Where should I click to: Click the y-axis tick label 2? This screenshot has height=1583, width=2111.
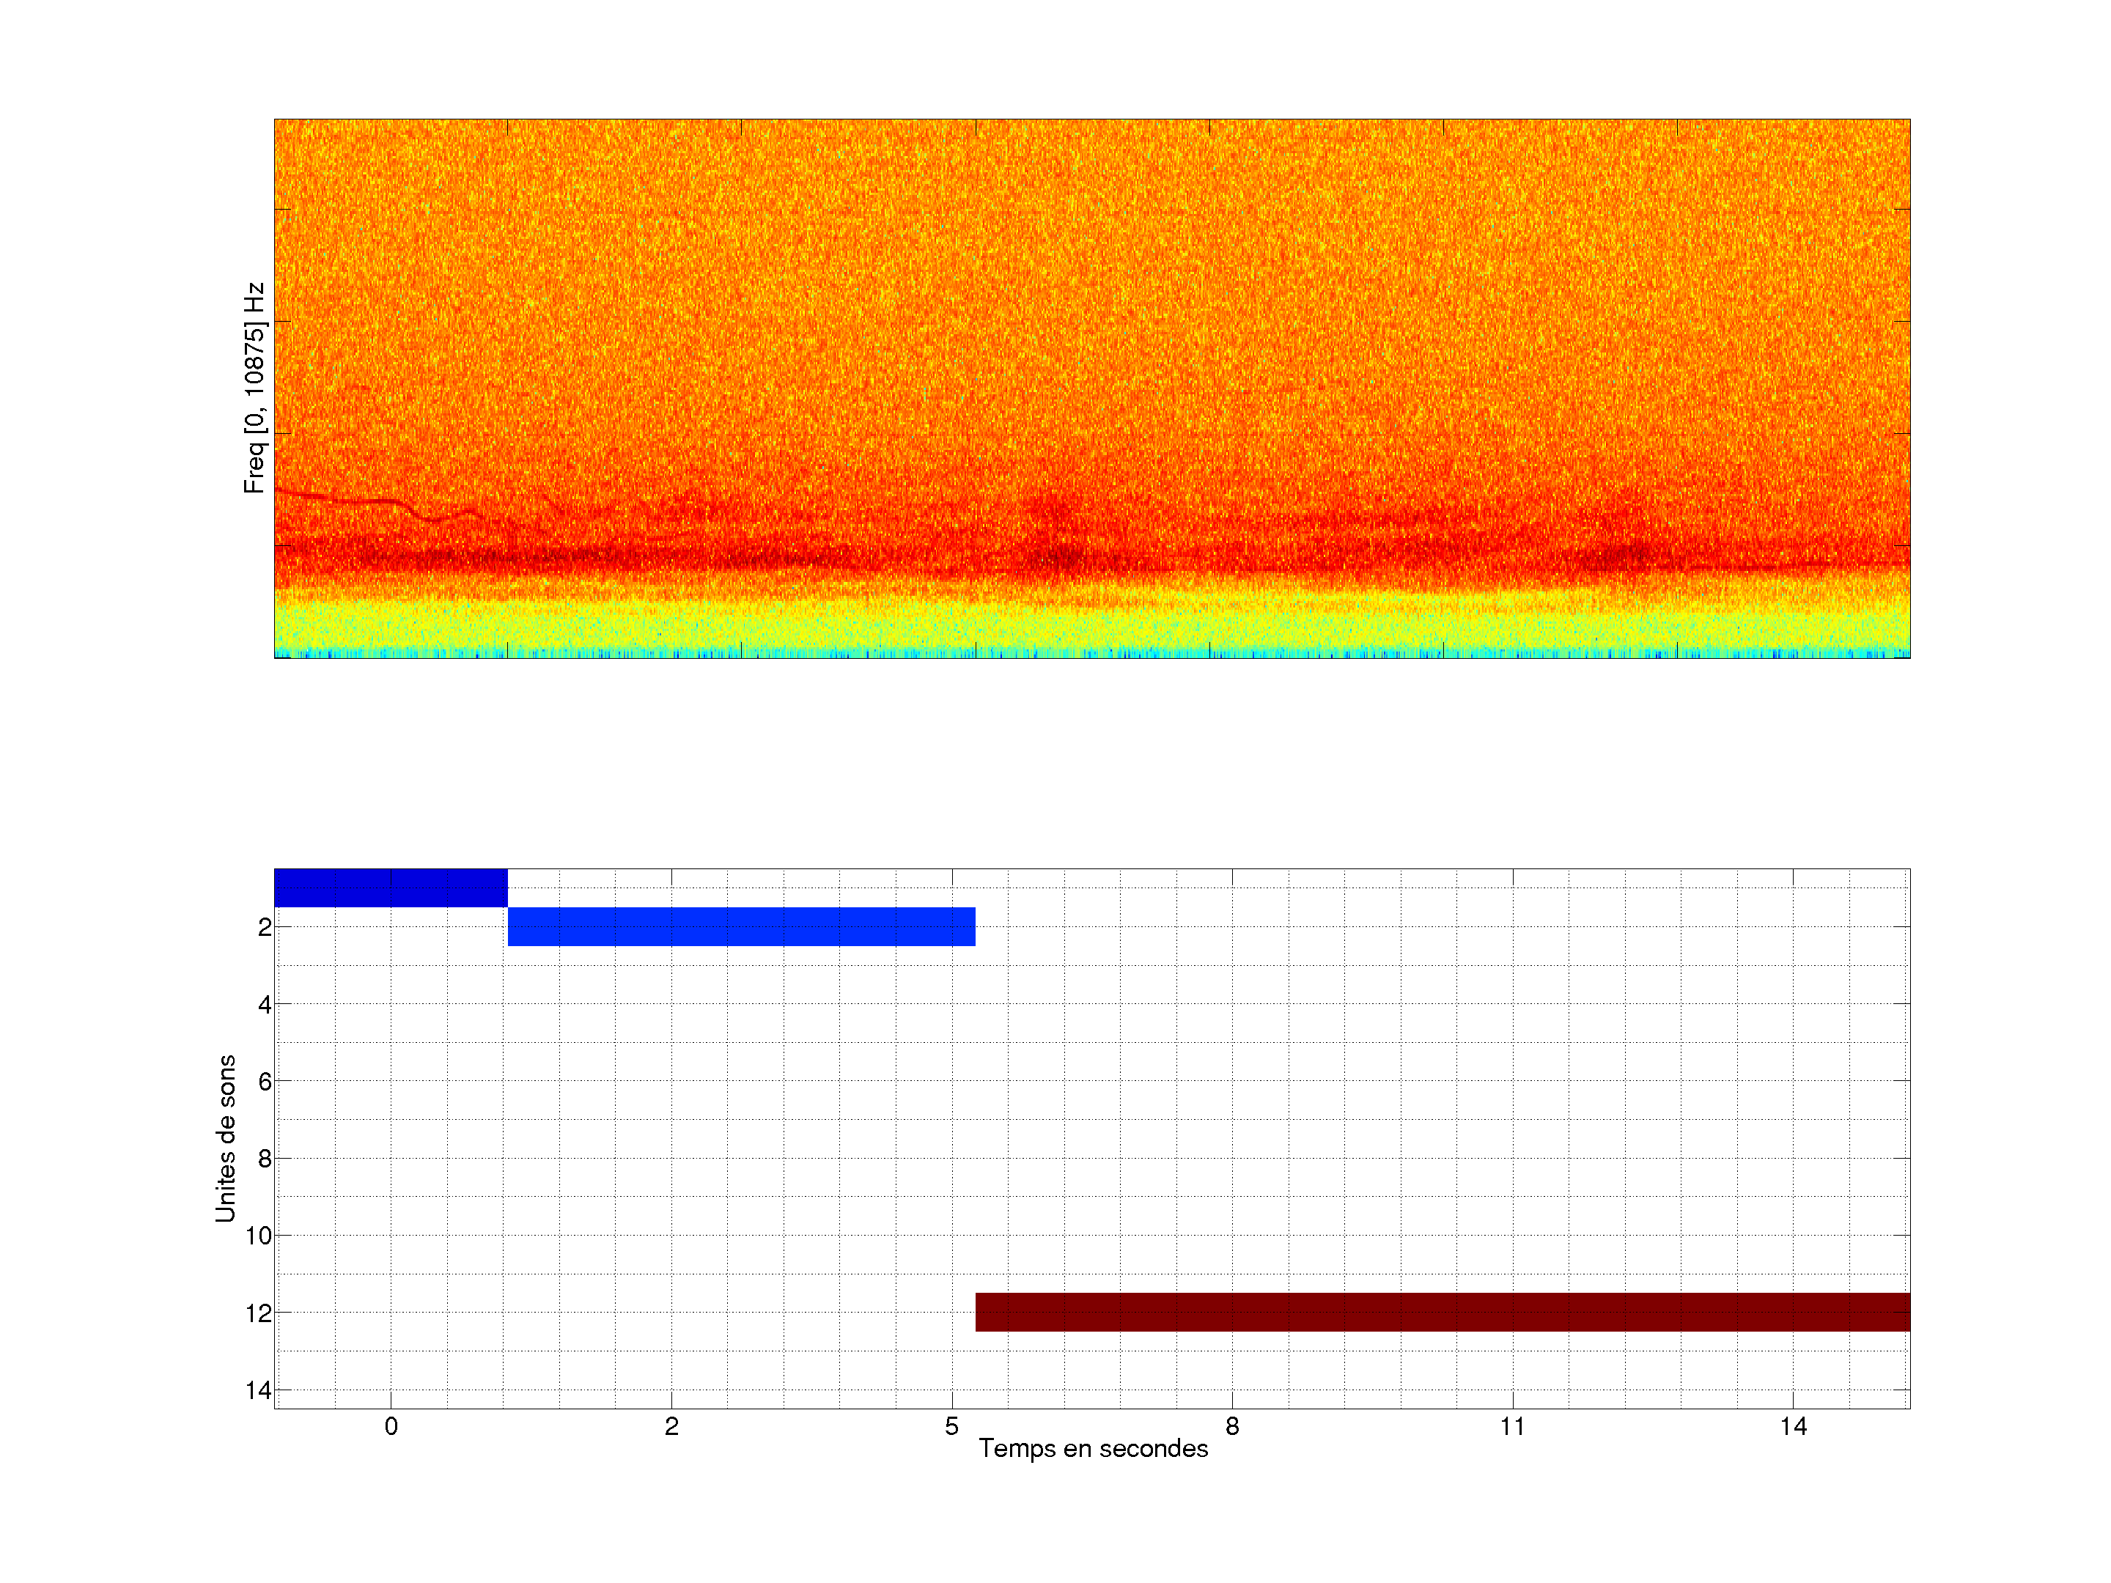265,926
